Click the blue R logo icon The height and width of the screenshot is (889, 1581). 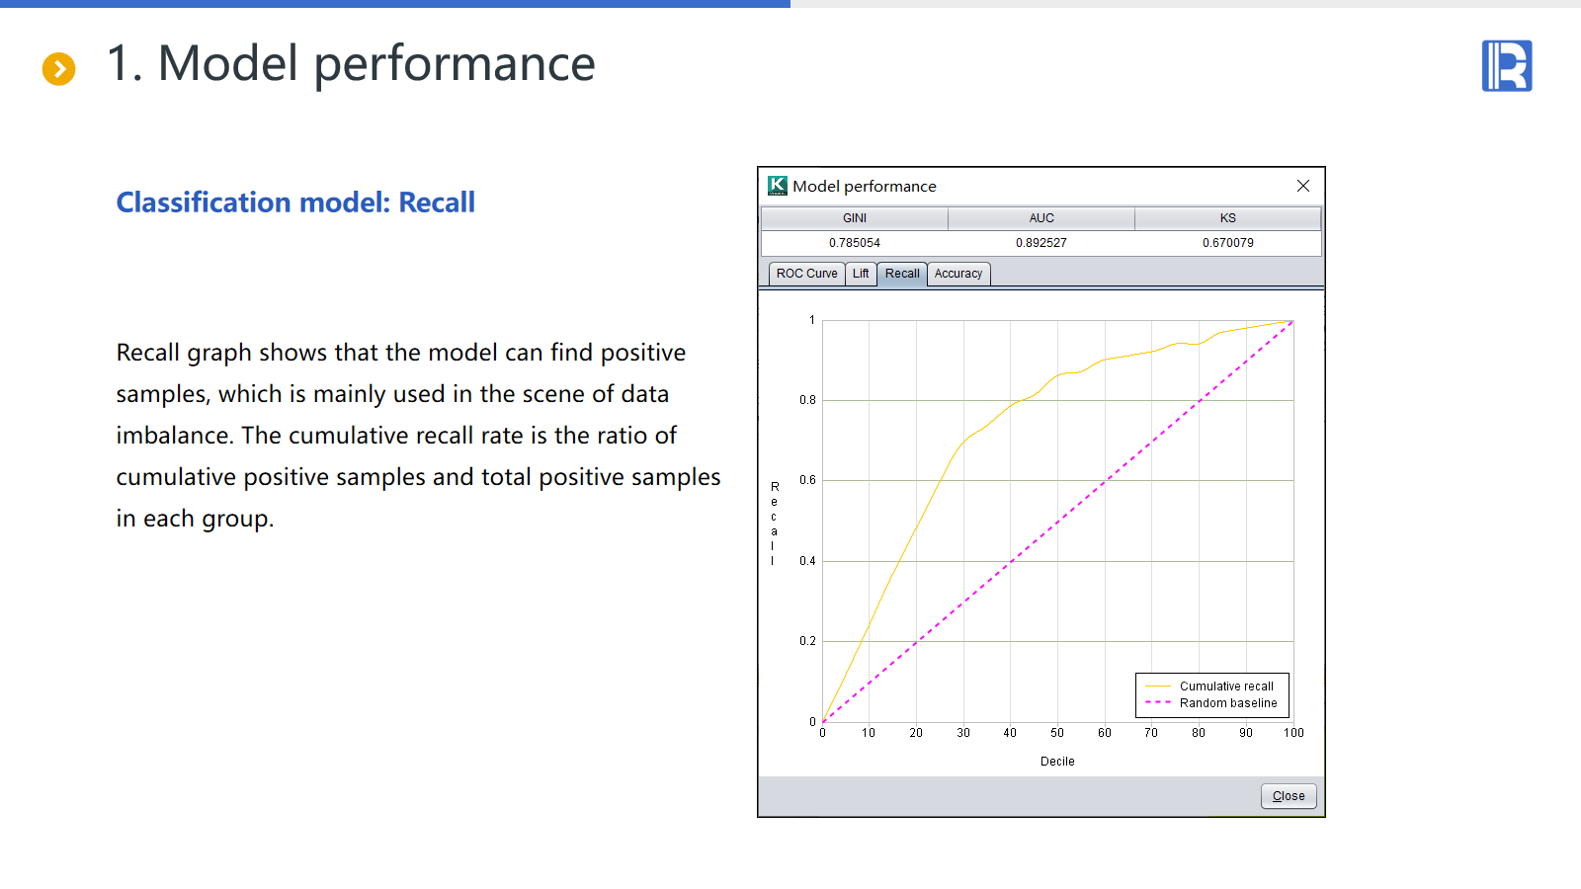coord(1506,66)
